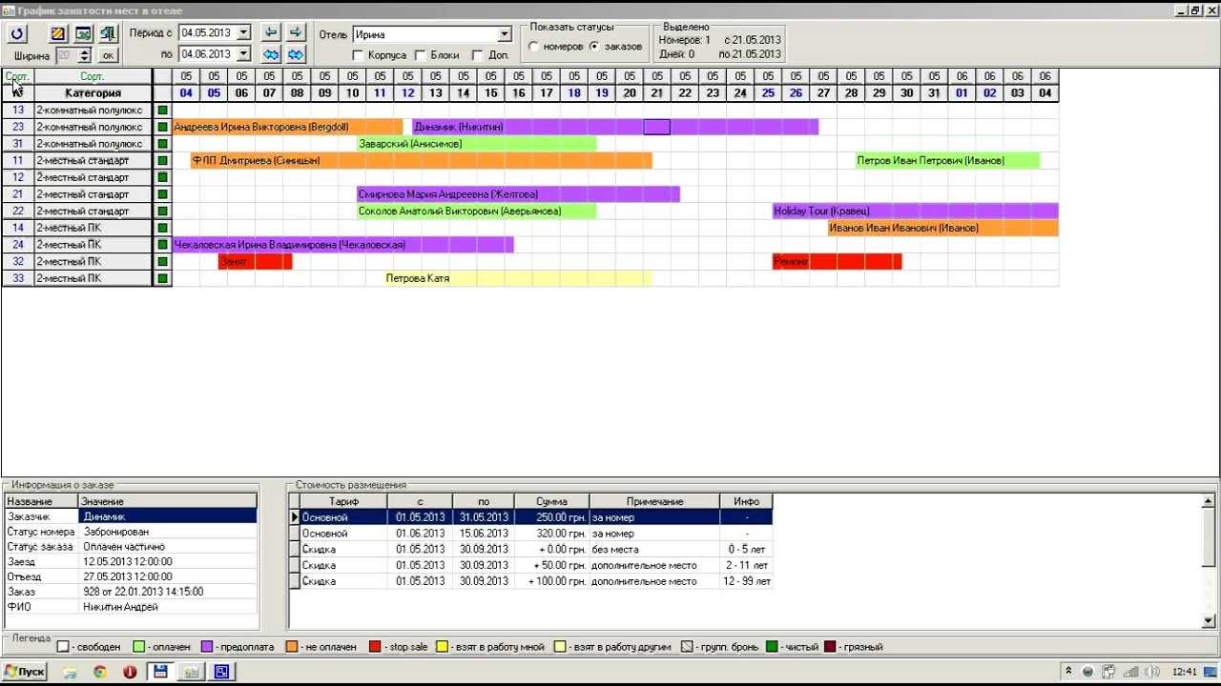This screenshot has height=686, width=1221.
Task: Click the Ширина width spinner arrows
Action: [x=85, y=55]
